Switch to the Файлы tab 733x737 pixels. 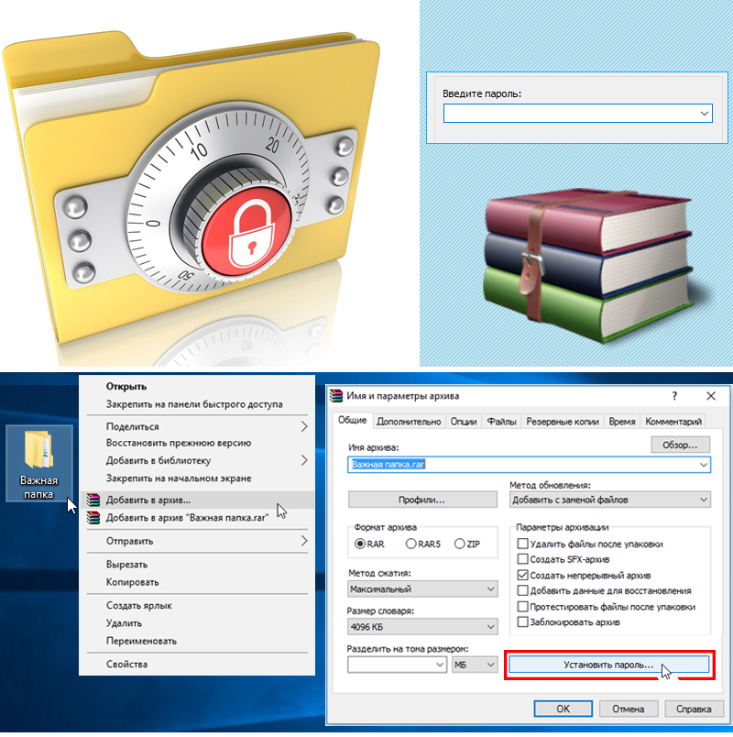[x=501, y=422]
